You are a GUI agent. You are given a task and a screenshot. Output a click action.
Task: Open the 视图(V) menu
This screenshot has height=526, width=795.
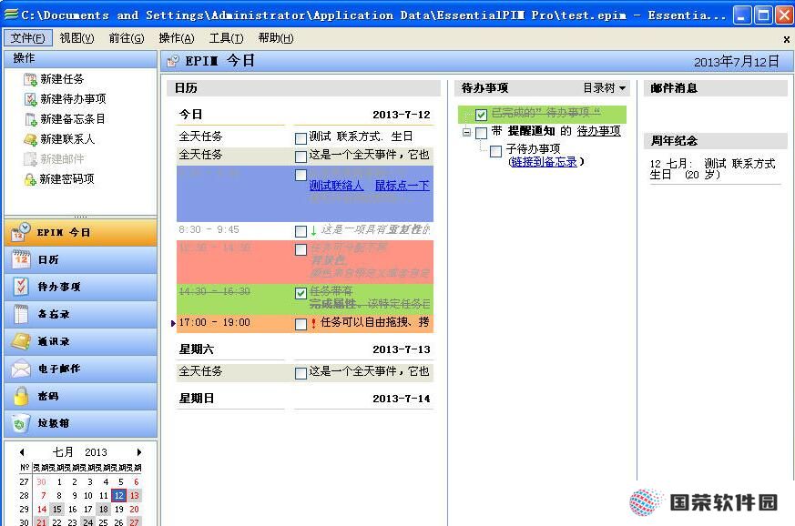(x=76, y=38)
